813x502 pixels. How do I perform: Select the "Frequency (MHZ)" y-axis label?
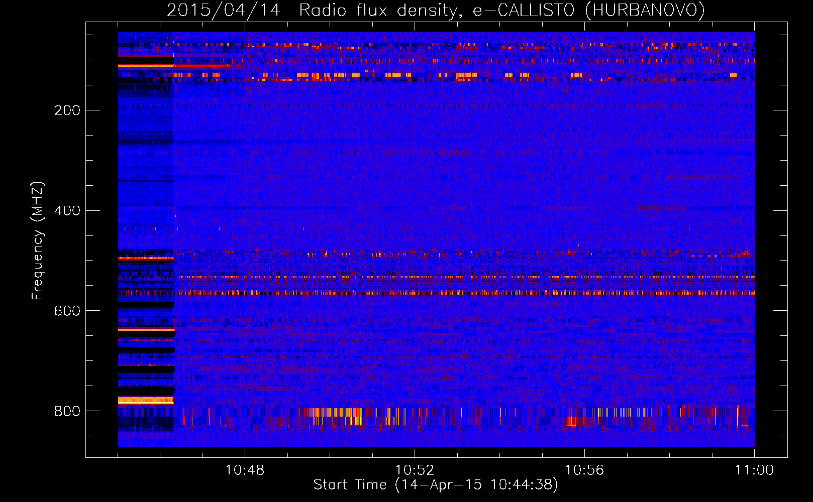(38, 241)
